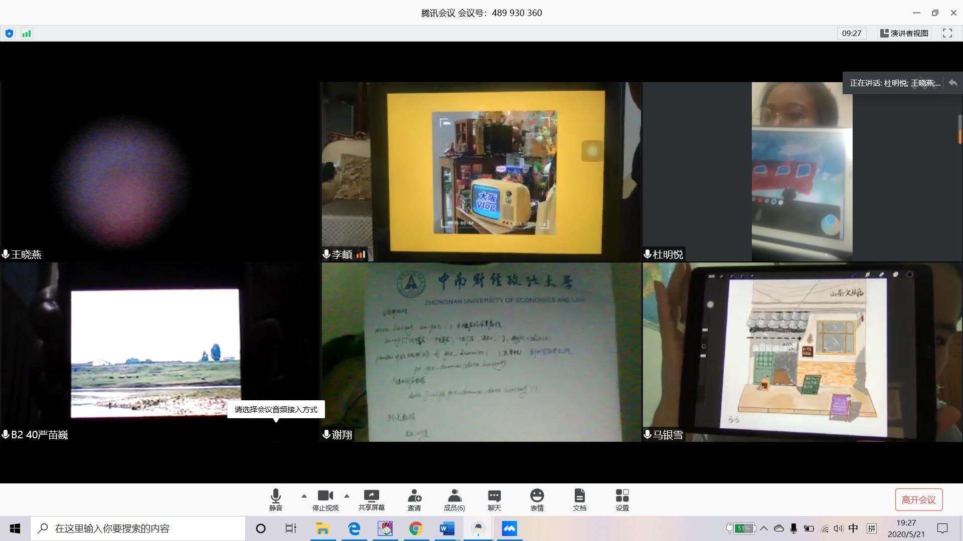Image resolution: width=963 pixels, height=541 pixels.
Task: Open volume control in system tray
Action: 839,528
